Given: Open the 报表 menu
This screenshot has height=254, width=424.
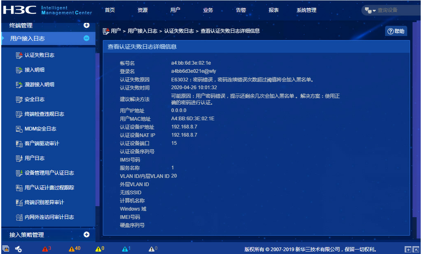Looking at the screenshot, I should (274, 10).
